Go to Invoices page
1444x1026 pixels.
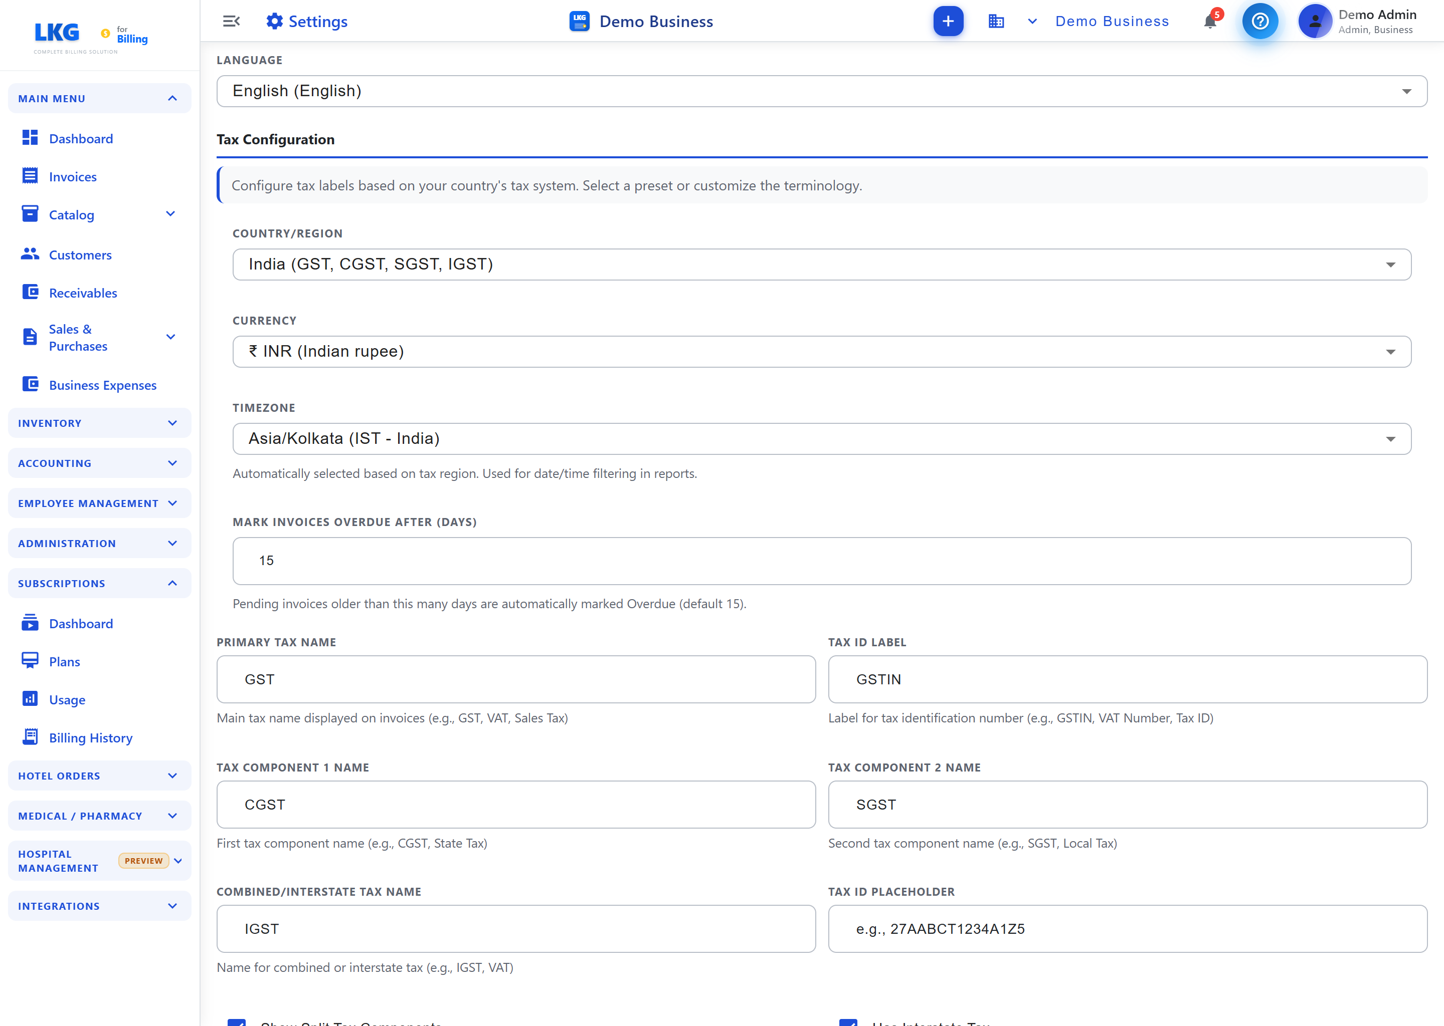[73, 177]
